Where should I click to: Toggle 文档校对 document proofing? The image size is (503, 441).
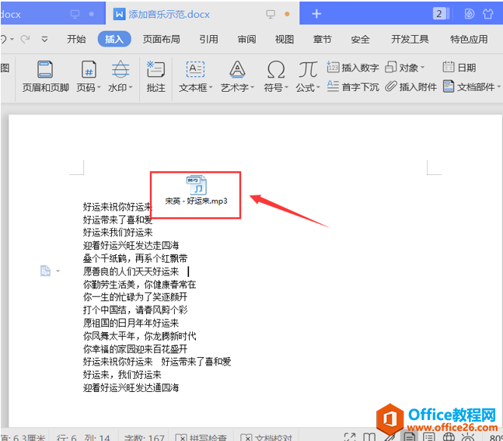[267, 437]
